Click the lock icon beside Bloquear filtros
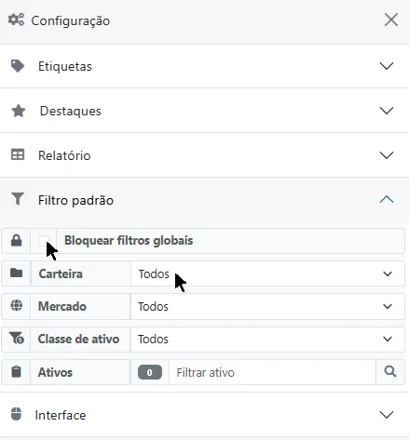The image size is (409, 440). coord(16,241)
